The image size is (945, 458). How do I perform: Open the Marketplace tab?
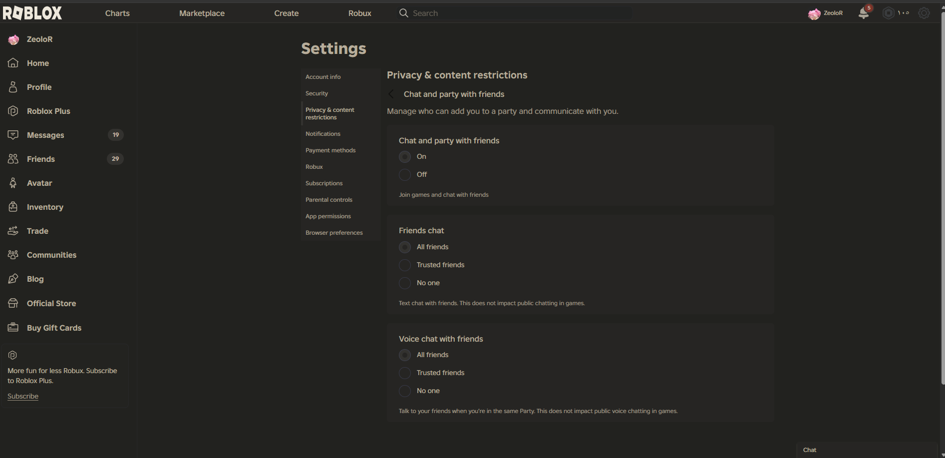(202, 13)
